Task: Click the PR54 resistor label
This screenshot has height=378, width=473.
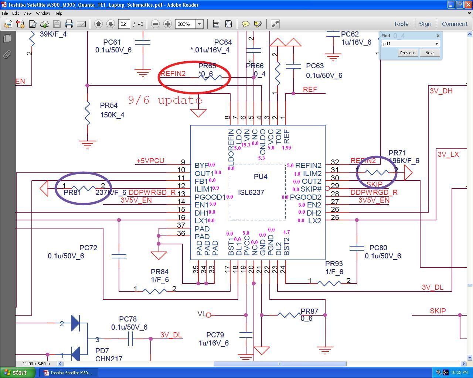Action: (x=109, y=106)
